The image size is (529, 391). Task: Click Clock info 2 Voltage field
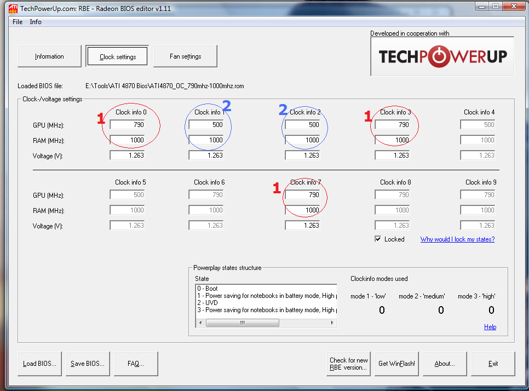click(x=303, y=156)
